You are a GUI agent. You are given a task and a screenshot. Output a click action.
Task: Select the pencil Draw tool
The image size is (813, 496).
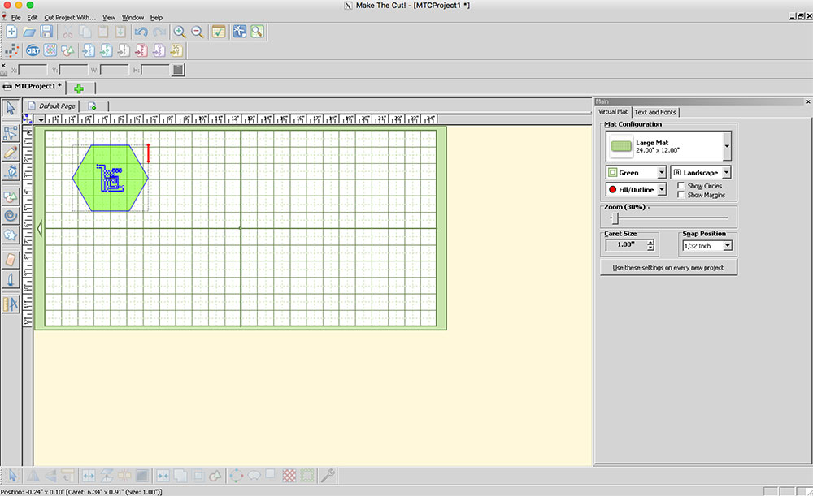click(x=11, y=153)
